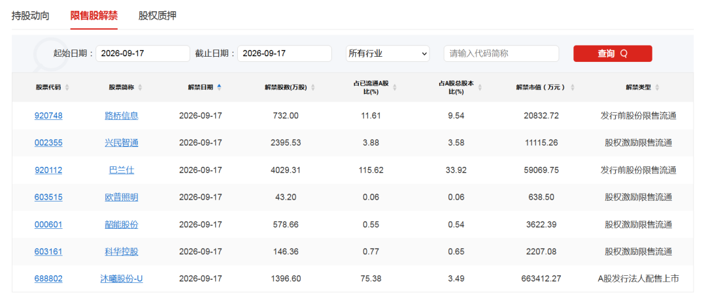The height and width of the screenshot is (298, 706).
Task: Focus the 请输入代码简称 search box
Action: pos(501,53)
